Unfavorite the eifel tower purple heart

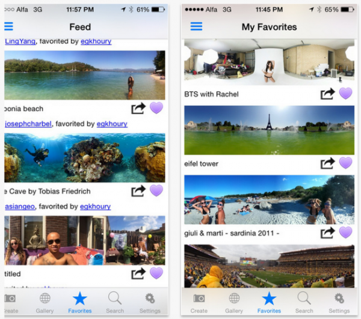pos(345,163)
